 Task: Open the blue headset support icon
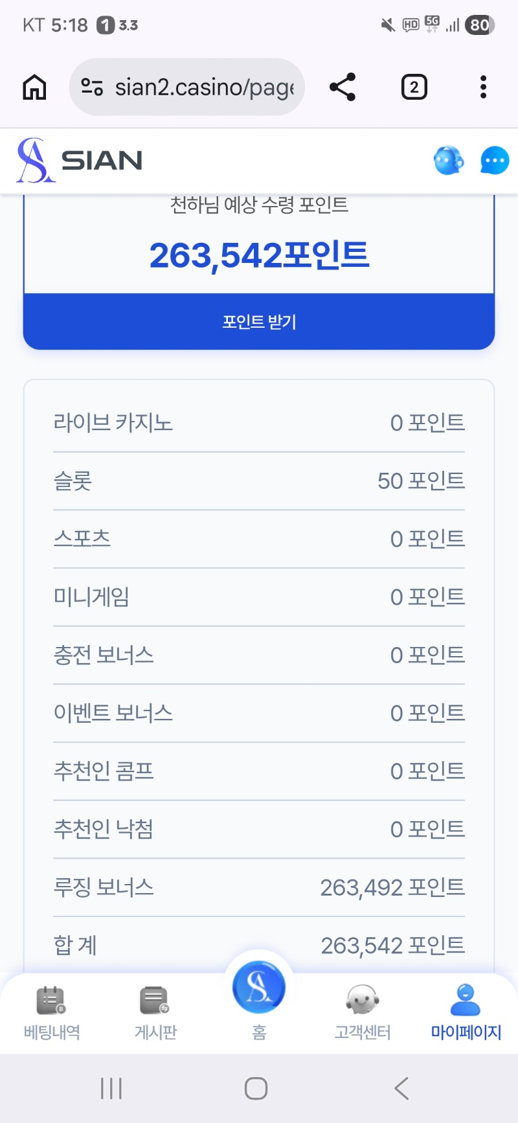coord(449,161)
